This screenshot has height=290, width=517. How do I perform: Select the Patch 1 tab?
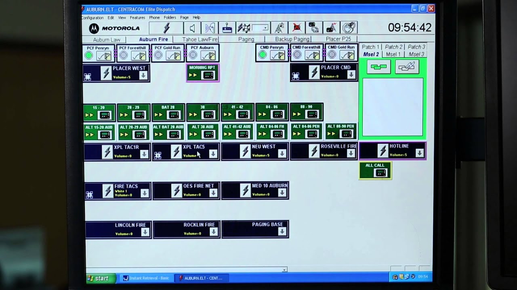[x=370, y=47]
